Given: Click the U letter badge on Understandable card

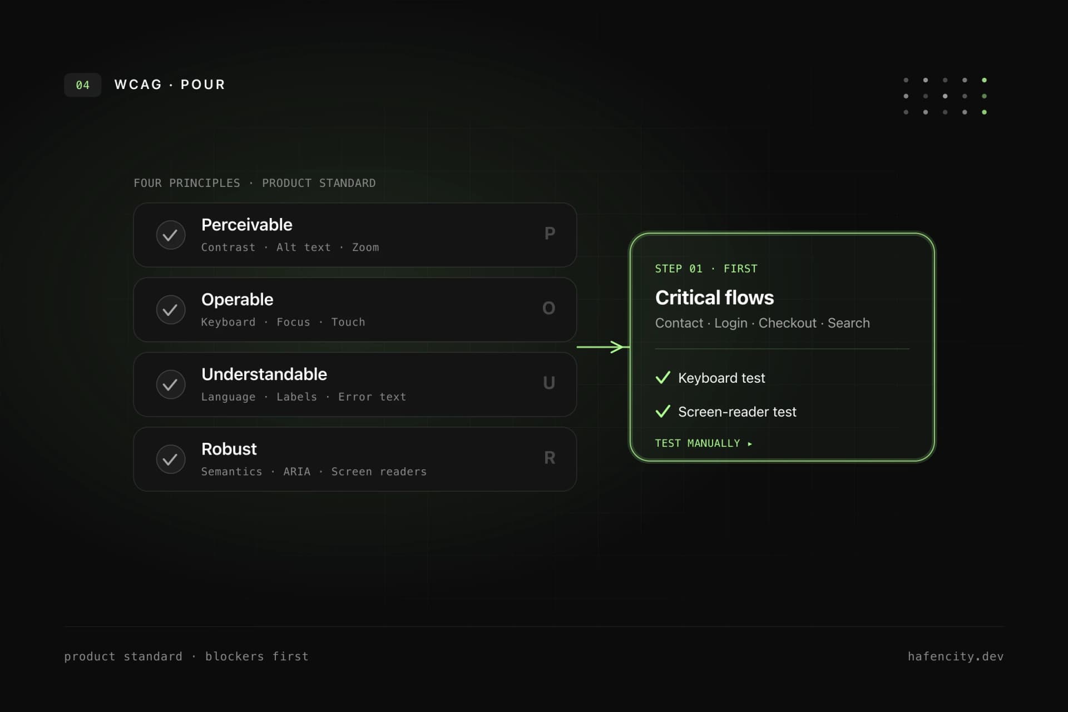Looking at the screenshot, I should pos(549,383).
